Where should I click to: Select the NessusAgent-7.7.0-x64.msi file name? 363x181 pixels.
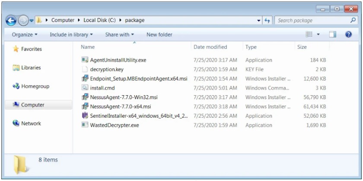pos(121,106)
